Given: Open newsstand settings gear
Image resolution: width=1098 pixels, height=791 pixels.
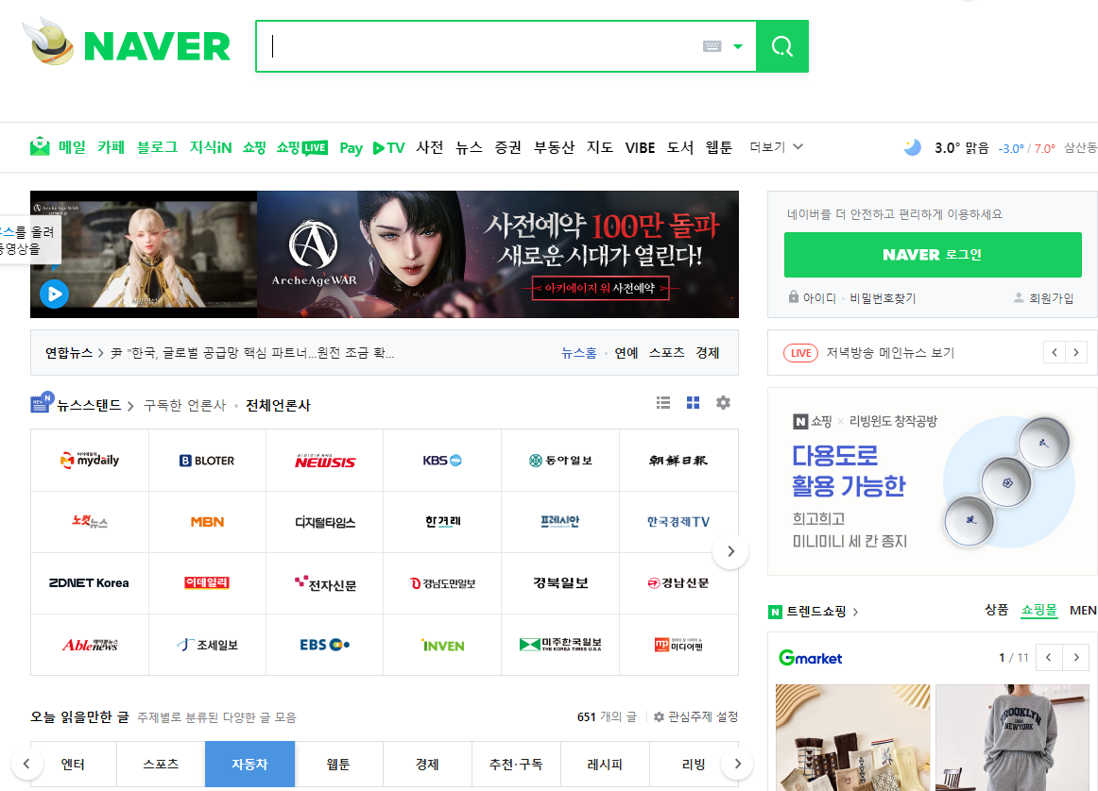Looking at the screenshot, I should (724, 403).
